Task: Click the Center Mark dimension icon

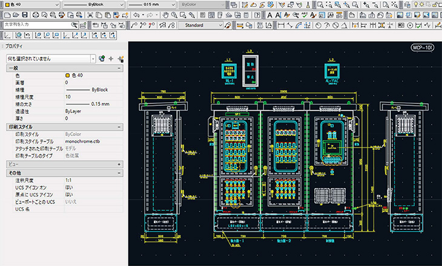Action: 410,25
